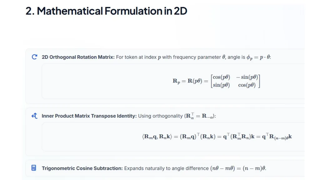Click the Inner Product Matrix Transpose Identity label
The width and height of the screenshot is (320, 180).
tap(89, 116)
